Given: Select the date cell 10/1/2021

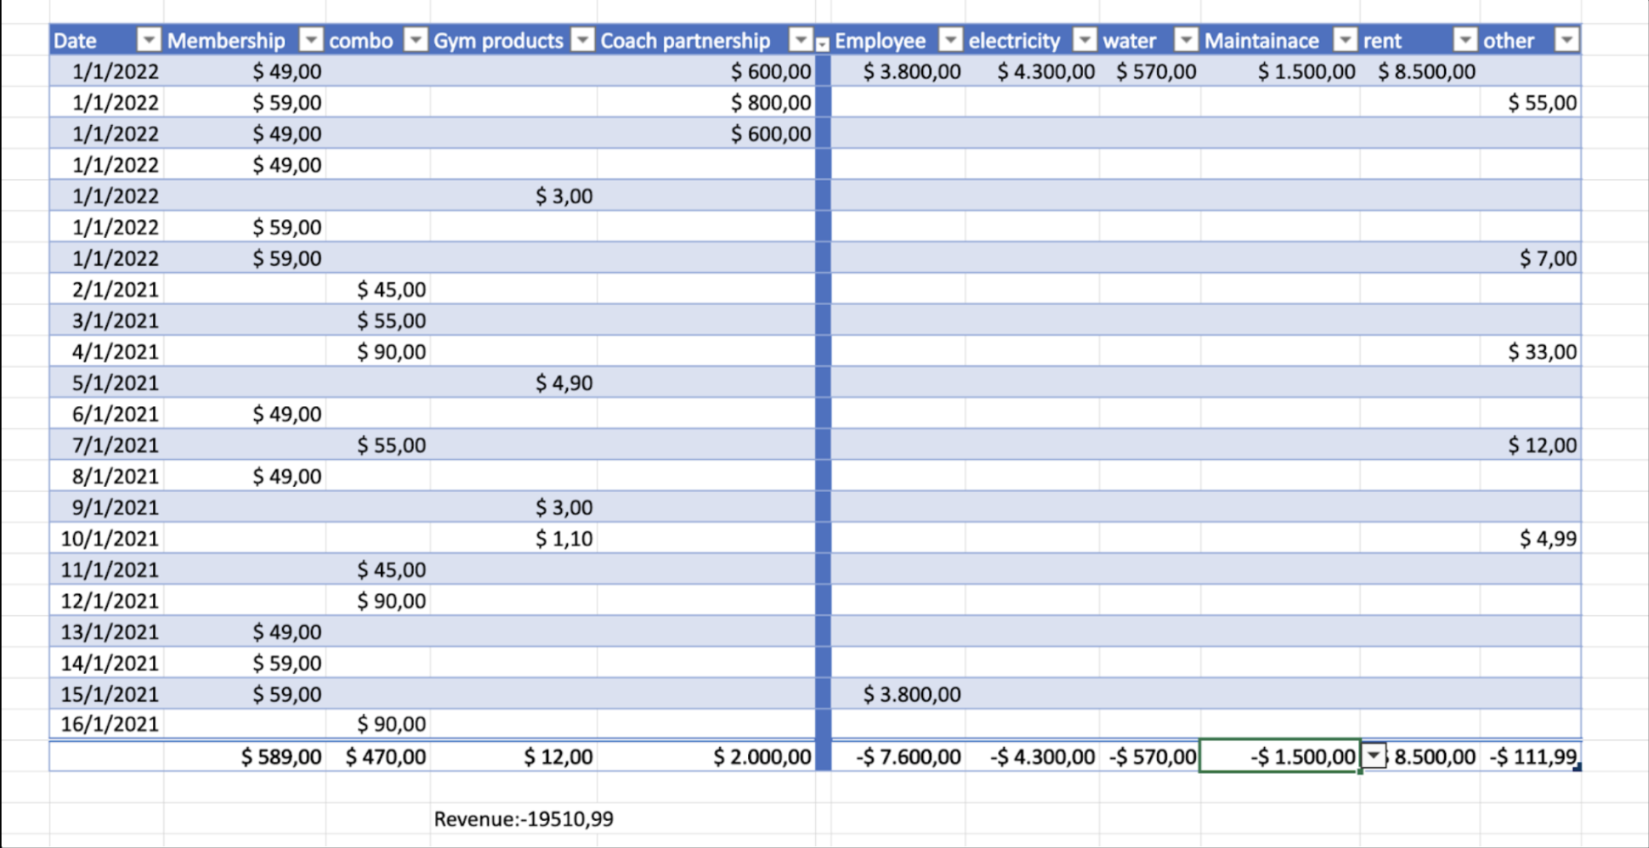Looking at the screenshot, I should point(106,539).
